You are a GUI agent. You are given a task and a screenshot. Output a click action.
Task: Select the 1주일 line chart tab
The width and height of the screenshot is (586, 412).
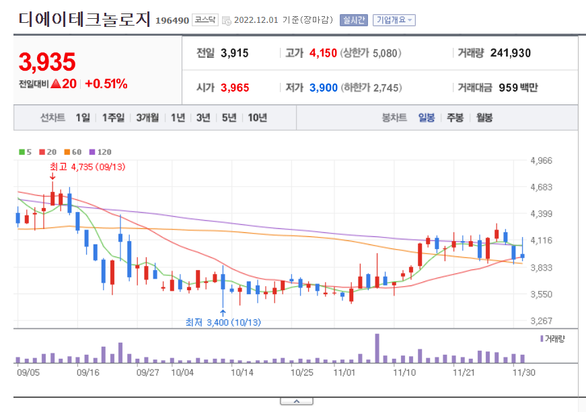click(x=113, y=118)
